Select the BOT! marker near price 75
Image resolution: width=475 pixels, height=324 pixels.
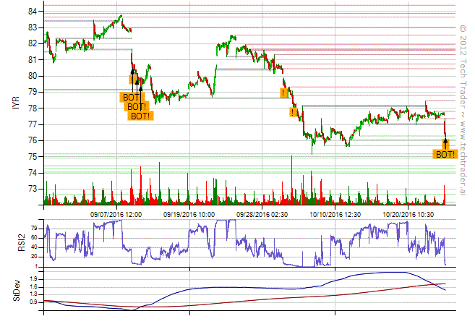(445, 154)
